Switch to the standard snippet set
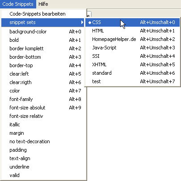181x181 pixels. click(132, 73)
